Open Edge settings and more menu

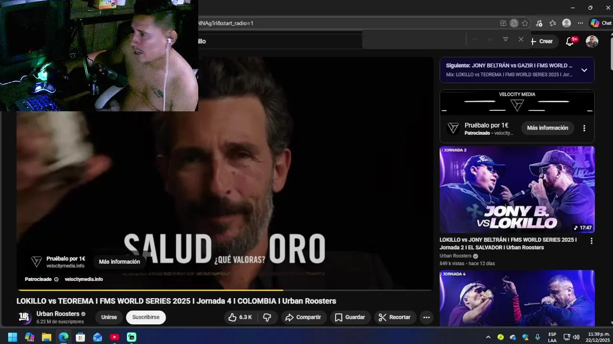pyautogui.click(x=580, y=23)
